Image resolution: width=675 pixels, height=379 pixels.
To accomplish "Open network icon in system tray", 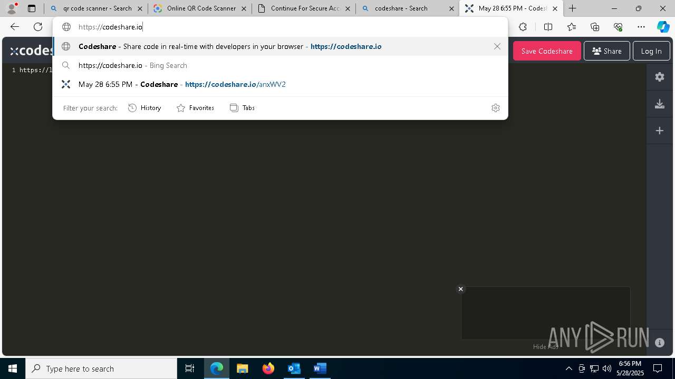I will click(x=594, y=368).
